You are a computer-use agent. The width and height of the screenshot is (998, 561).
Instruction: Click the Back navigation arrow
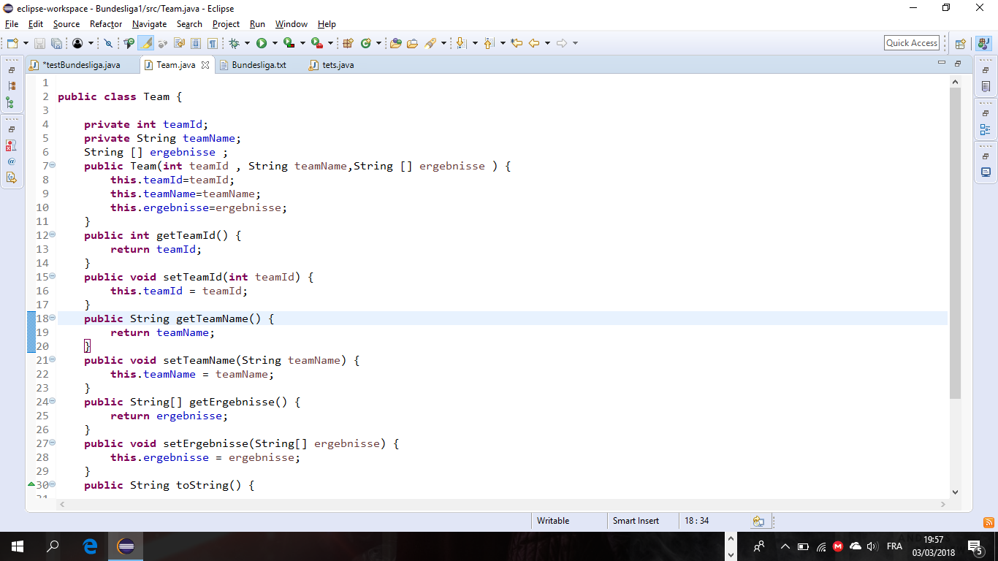[x=534, y=43]
